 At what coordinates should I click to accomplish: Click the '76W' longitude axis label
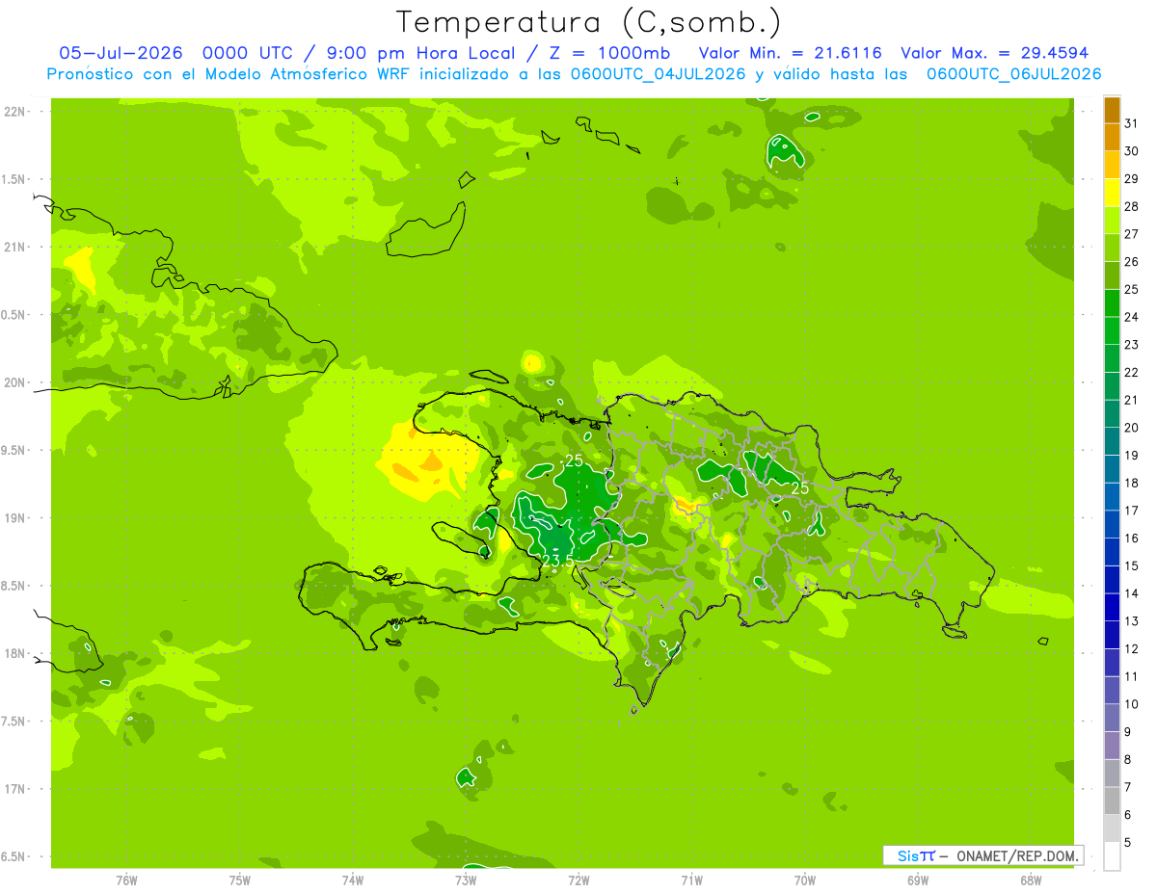click(x=126, y=880)
